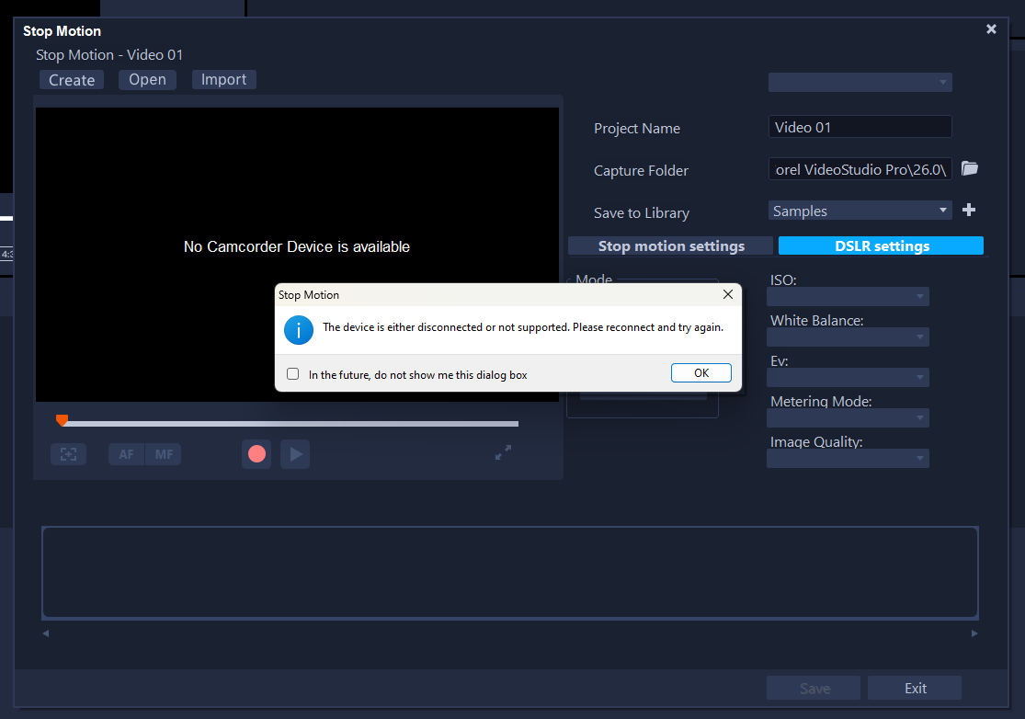
Task: Click the orange playback scrubber marker
Action: (x=62, y=419)
